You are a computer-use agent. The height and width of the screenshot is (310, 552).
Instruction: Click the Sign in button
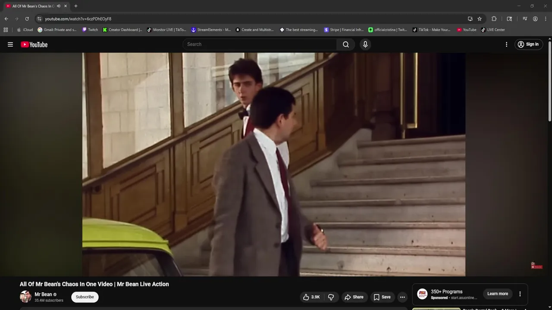(529, 44)
